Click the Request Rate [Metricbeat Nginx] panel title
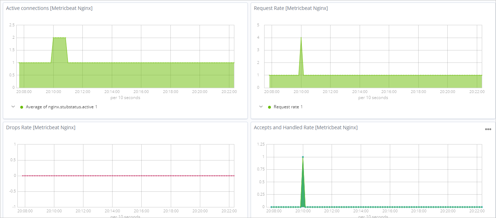Viewport: 496px width, 218px height. coord(291,8)
